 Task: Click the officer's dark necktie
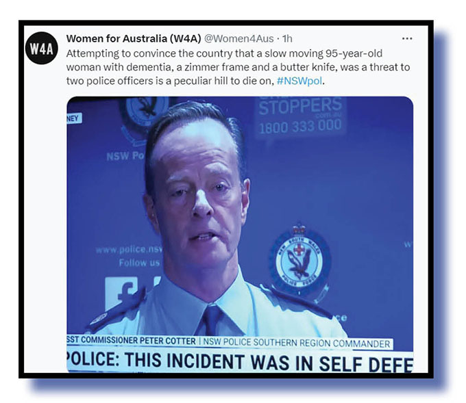coord(213,320)
